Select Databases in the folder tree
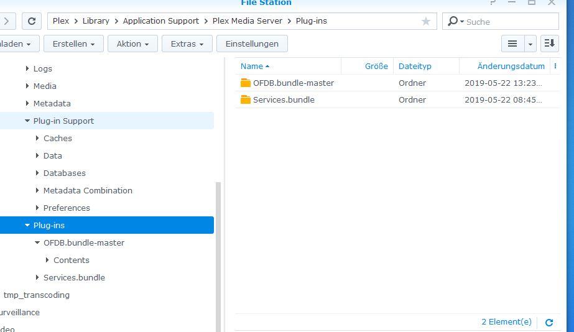Image resolution: width=574 pixels, height=332 pixels. coord(65,173)
